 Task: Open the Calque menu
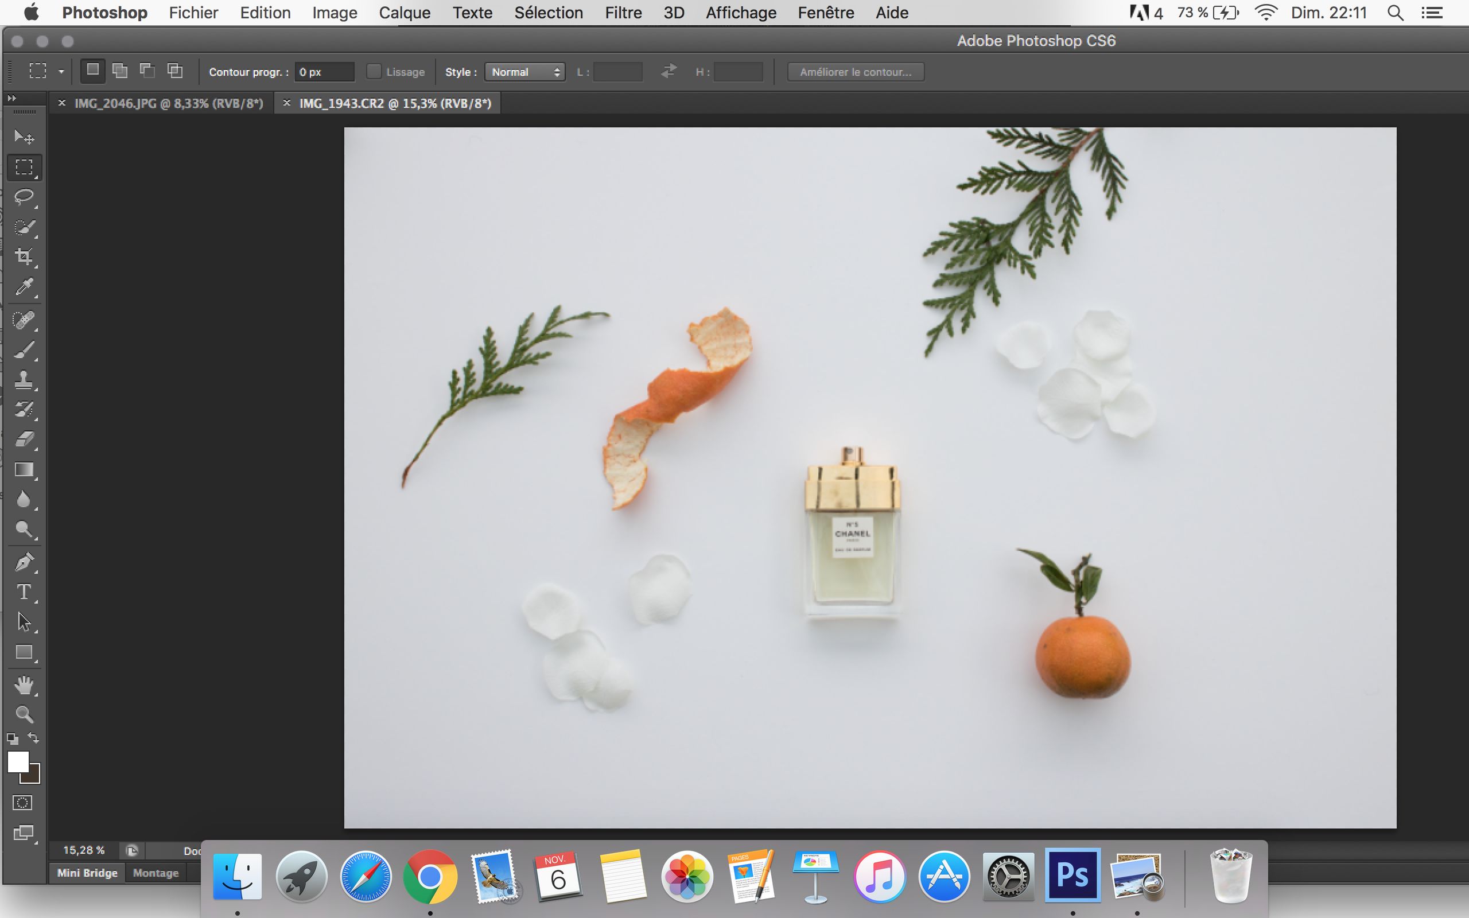tap(405, 13)
